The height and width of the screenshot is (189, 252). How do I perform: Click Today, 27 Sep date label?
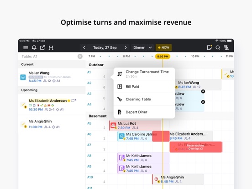[x=105, y=47]
